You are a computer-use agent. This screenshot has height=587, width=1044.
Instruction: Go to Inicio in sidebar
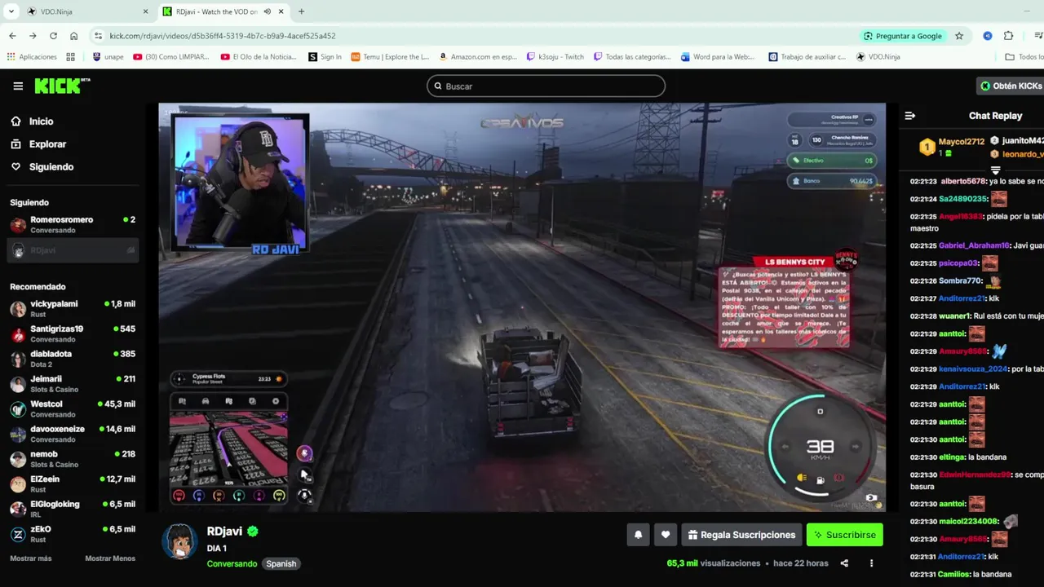click(41, 121)
